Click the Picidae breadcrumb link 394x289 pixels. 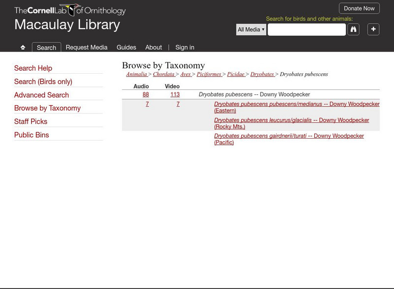(236, 74)
